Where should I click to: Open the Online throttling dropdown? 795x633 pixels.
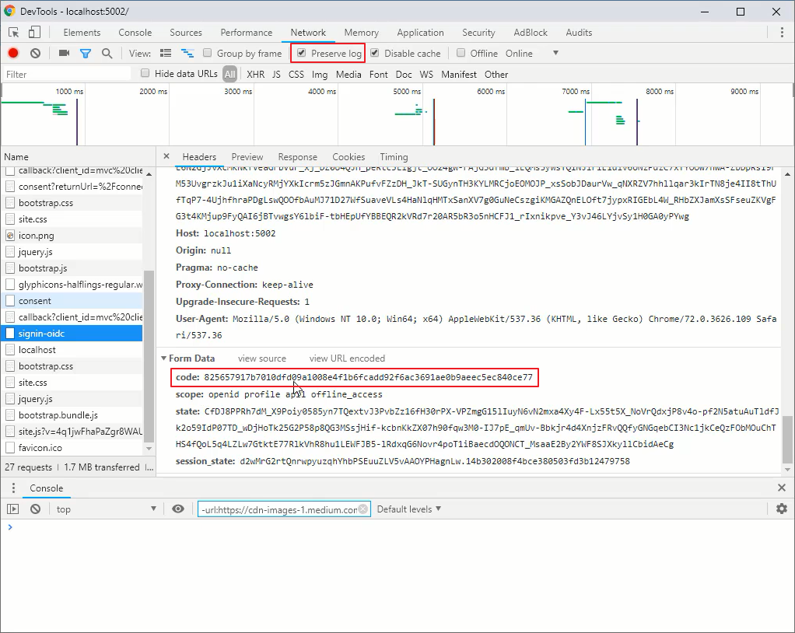(532, 53)
